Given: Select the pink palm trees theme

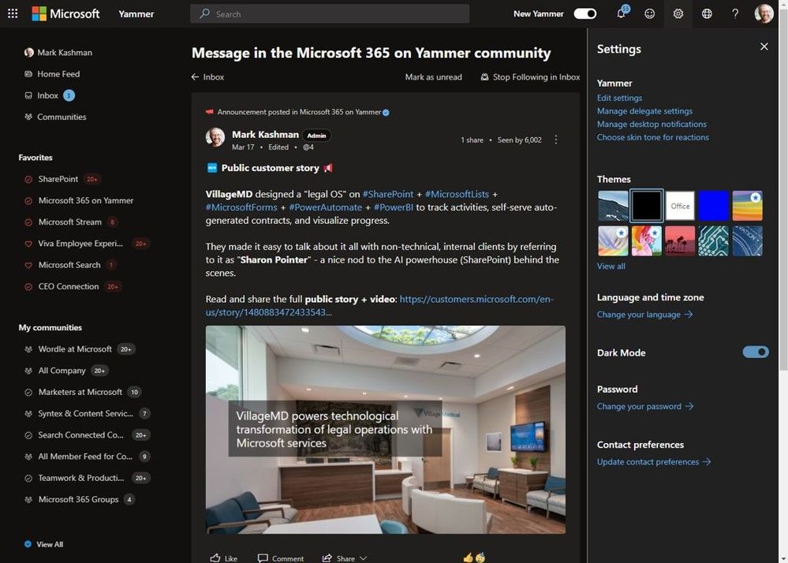Looking at the screenshot, I should tap(679, 240).
